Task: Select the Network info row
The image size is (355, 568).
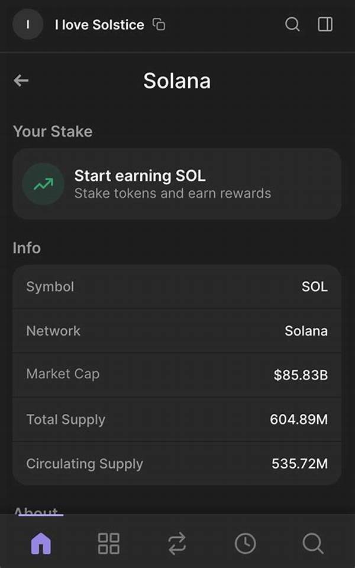Action: 177,331
